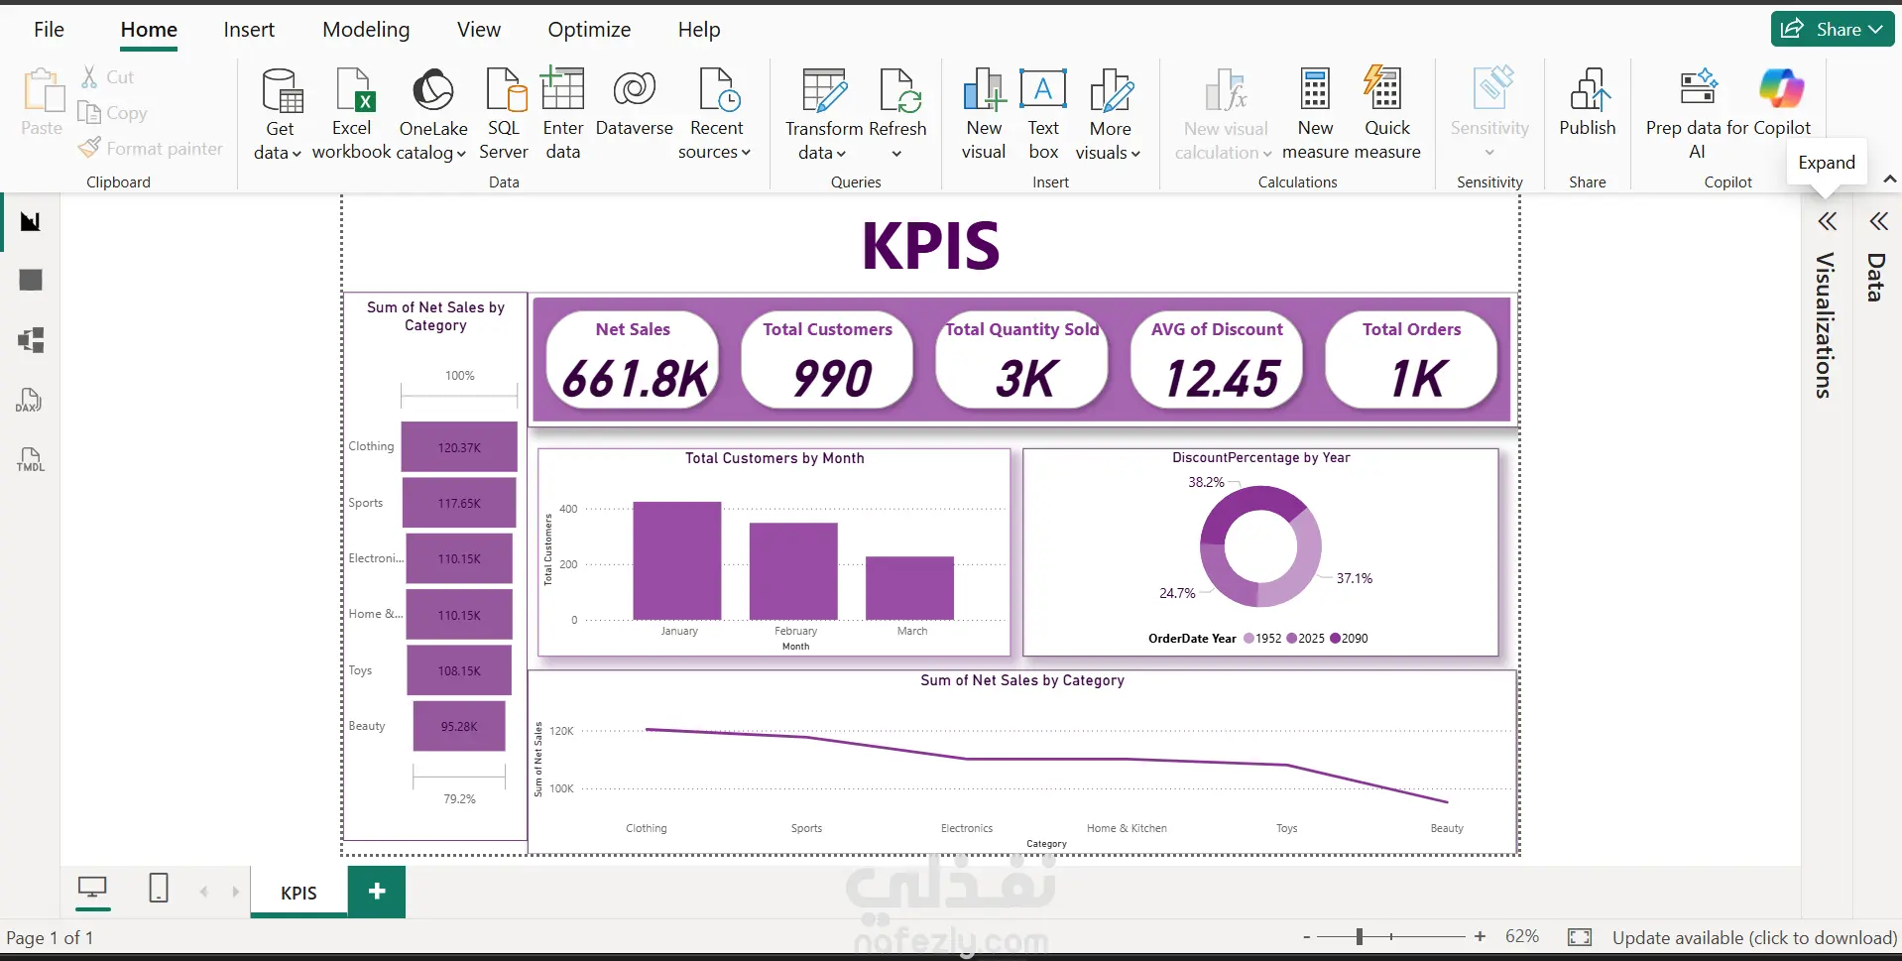
Task: Click the Beauty funnel bar
Action: tap(459, 726)
